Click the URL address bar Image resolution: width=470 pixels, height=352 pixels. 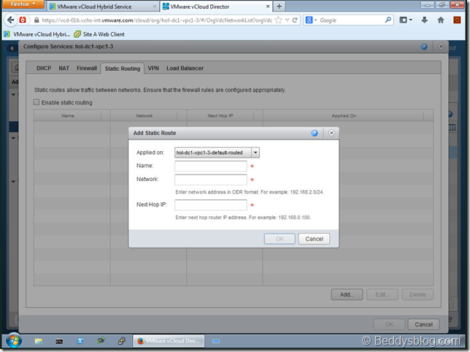[156, 20]
